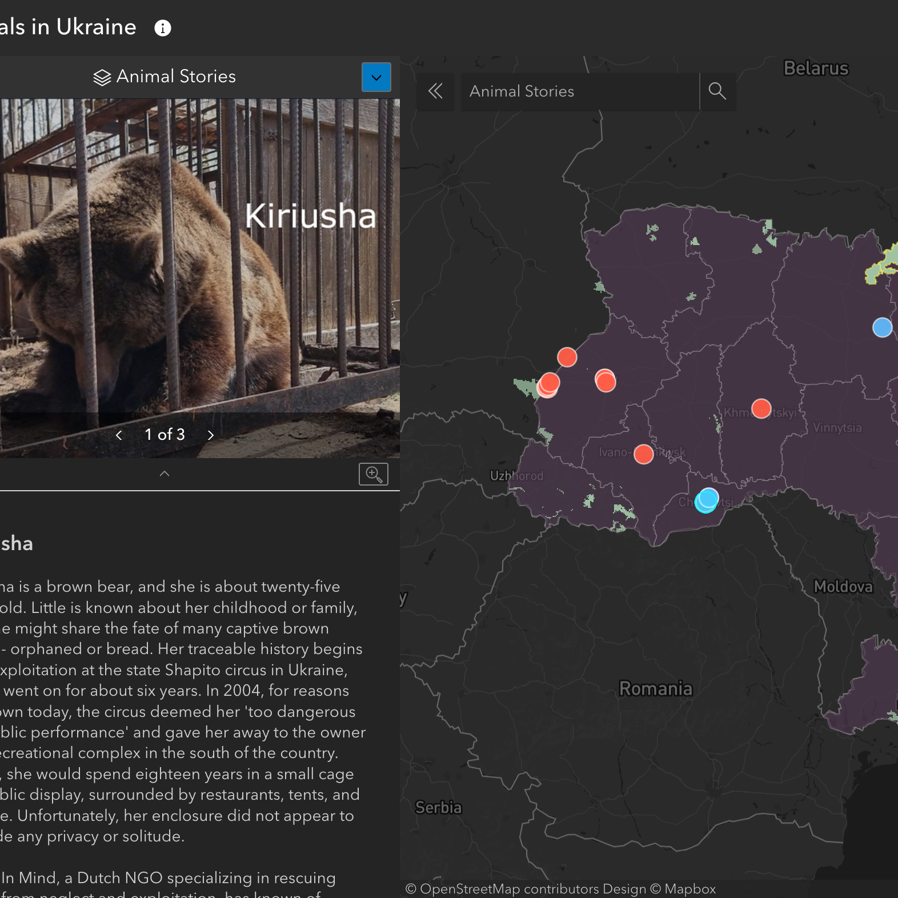Click the Romania country label
This screenshot has height=898, width=898.
click(656, 688)
